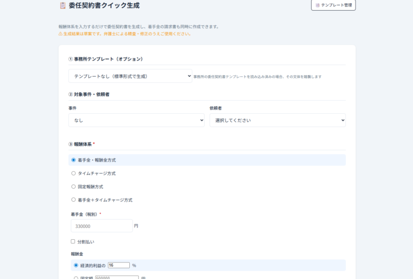Choose the タイムチャージ方式 fee option

click(x=73, y=173)
